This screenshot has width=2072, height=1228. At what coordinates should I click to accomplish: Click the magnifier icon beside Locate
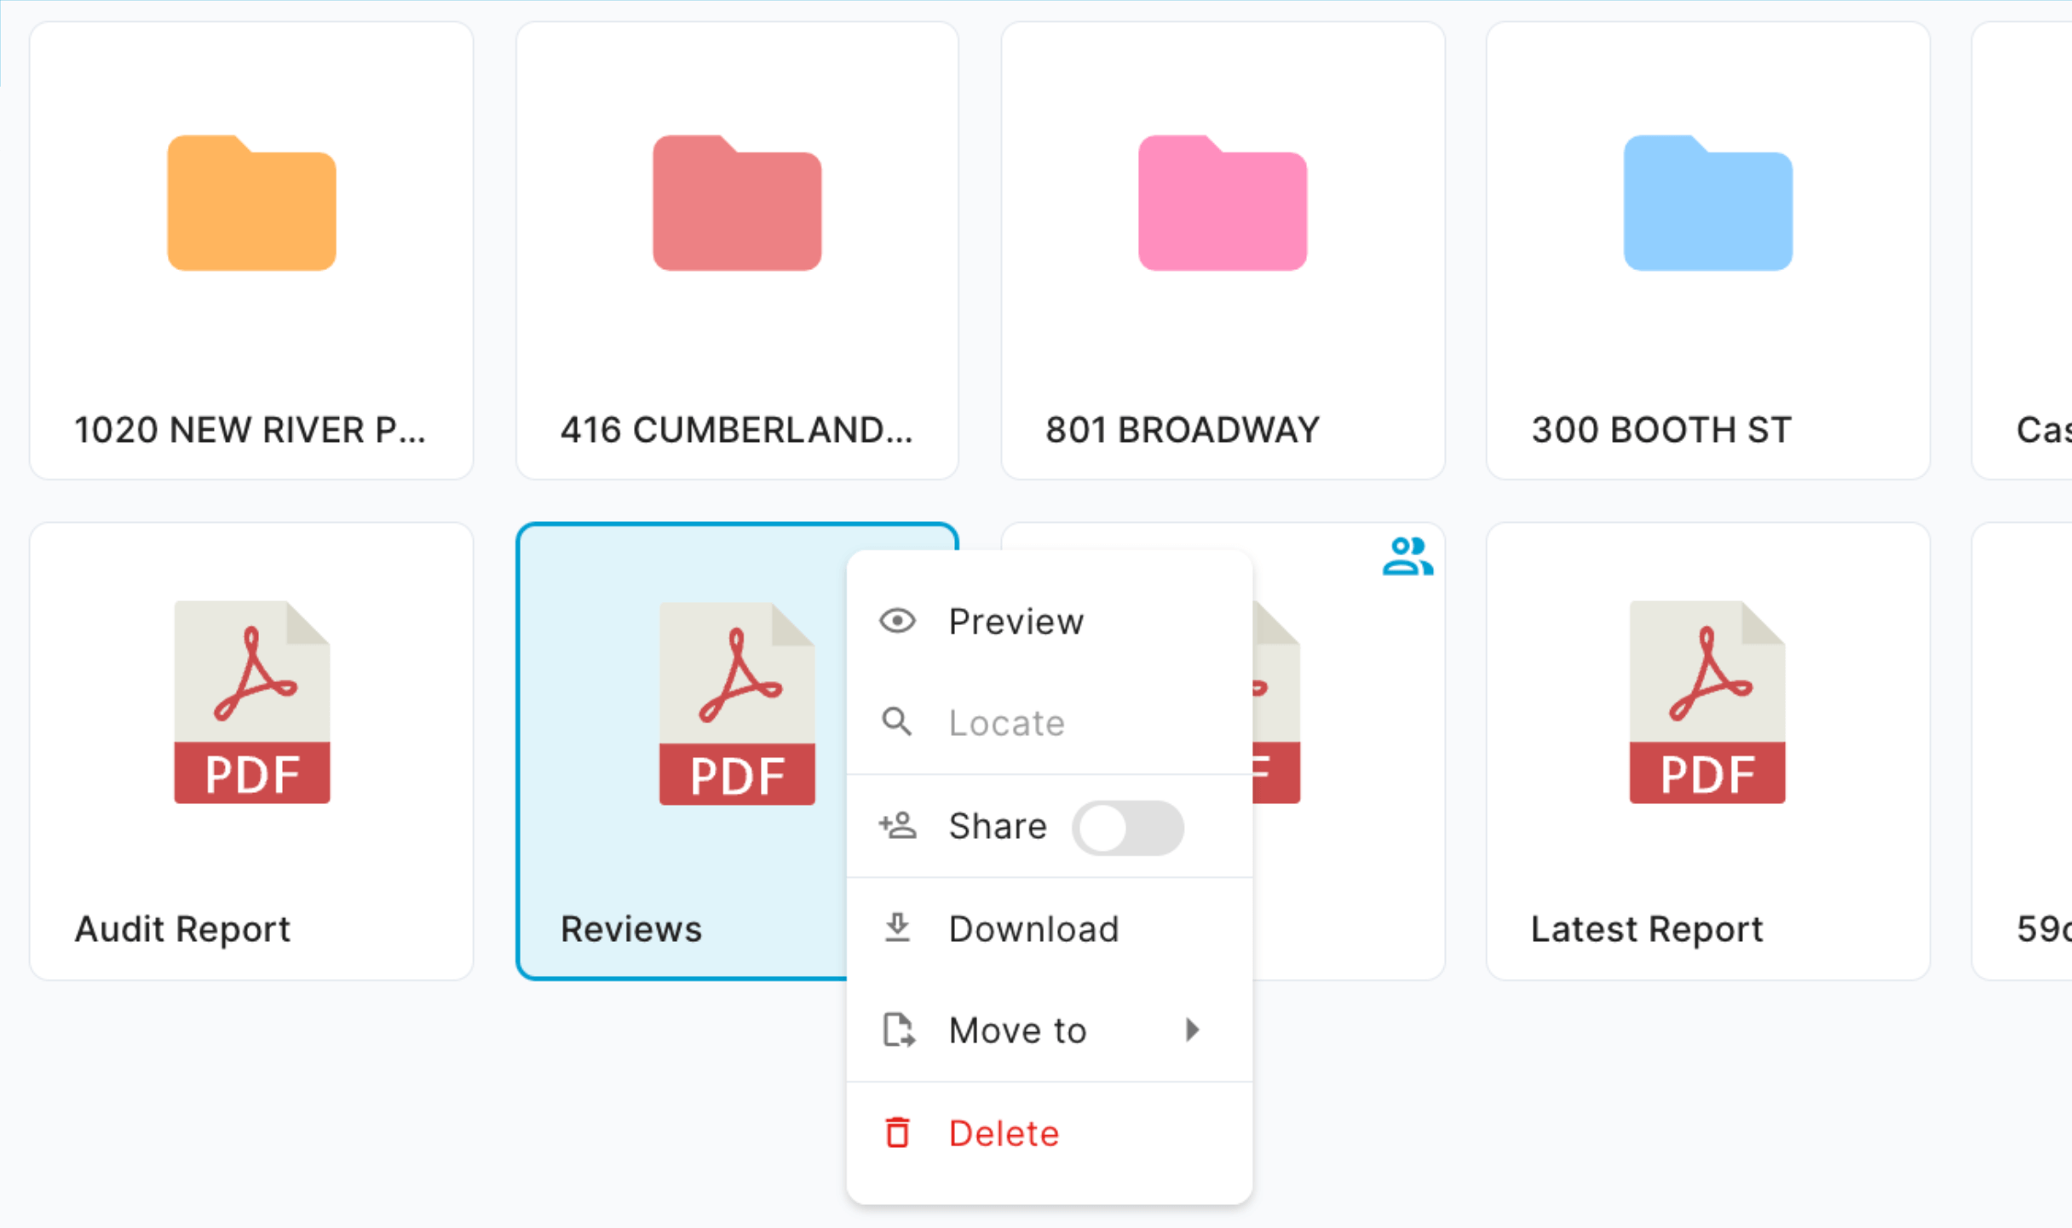coord(896,721)
